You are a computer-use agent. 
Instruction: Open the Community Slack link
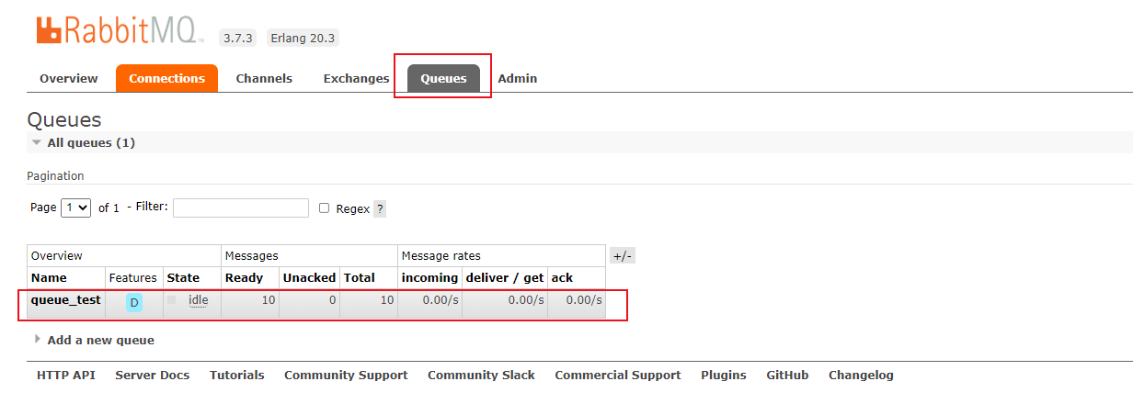tap(481, 376)
